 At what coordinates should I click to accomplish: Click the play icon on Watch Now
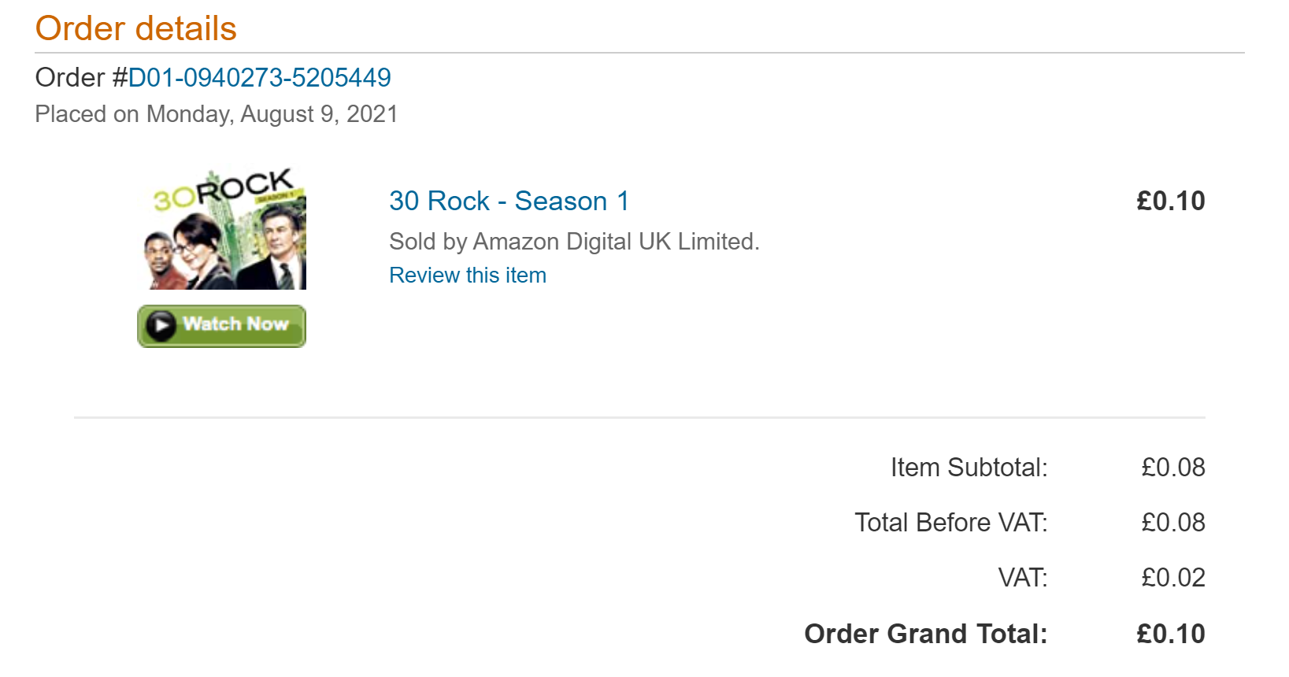point(161,325)
